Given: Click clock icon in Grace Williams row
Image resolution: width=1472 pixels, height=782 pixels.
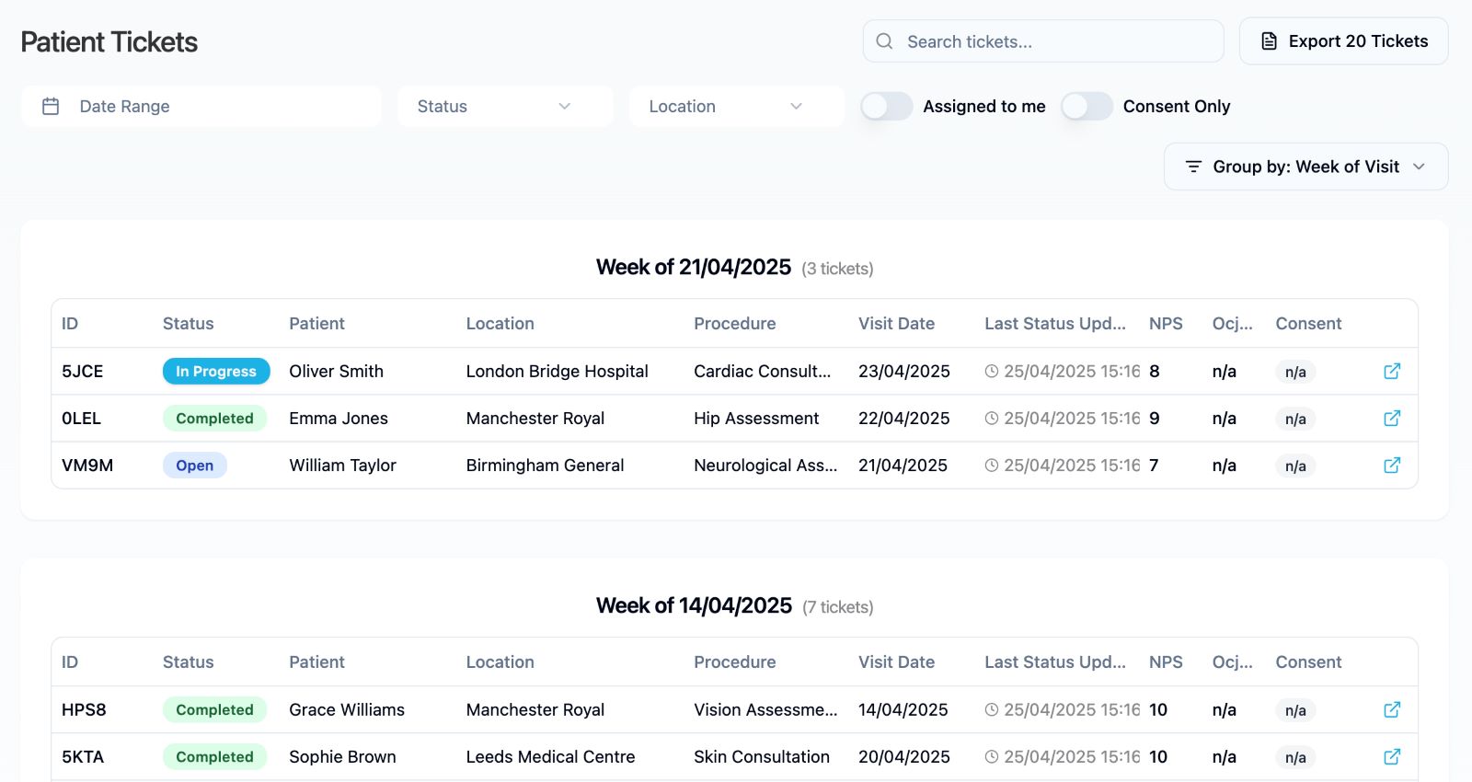Looking at the screenshot, I should click(x=992, y=710).
